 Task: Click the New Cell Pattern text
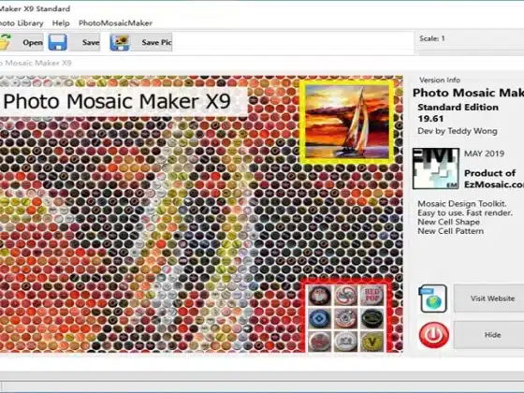click(450, 231)
